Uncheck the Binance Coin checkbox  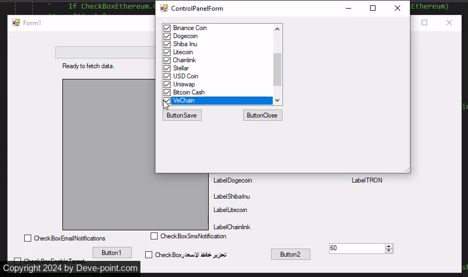pyautogui.click(x=167, y=28)
